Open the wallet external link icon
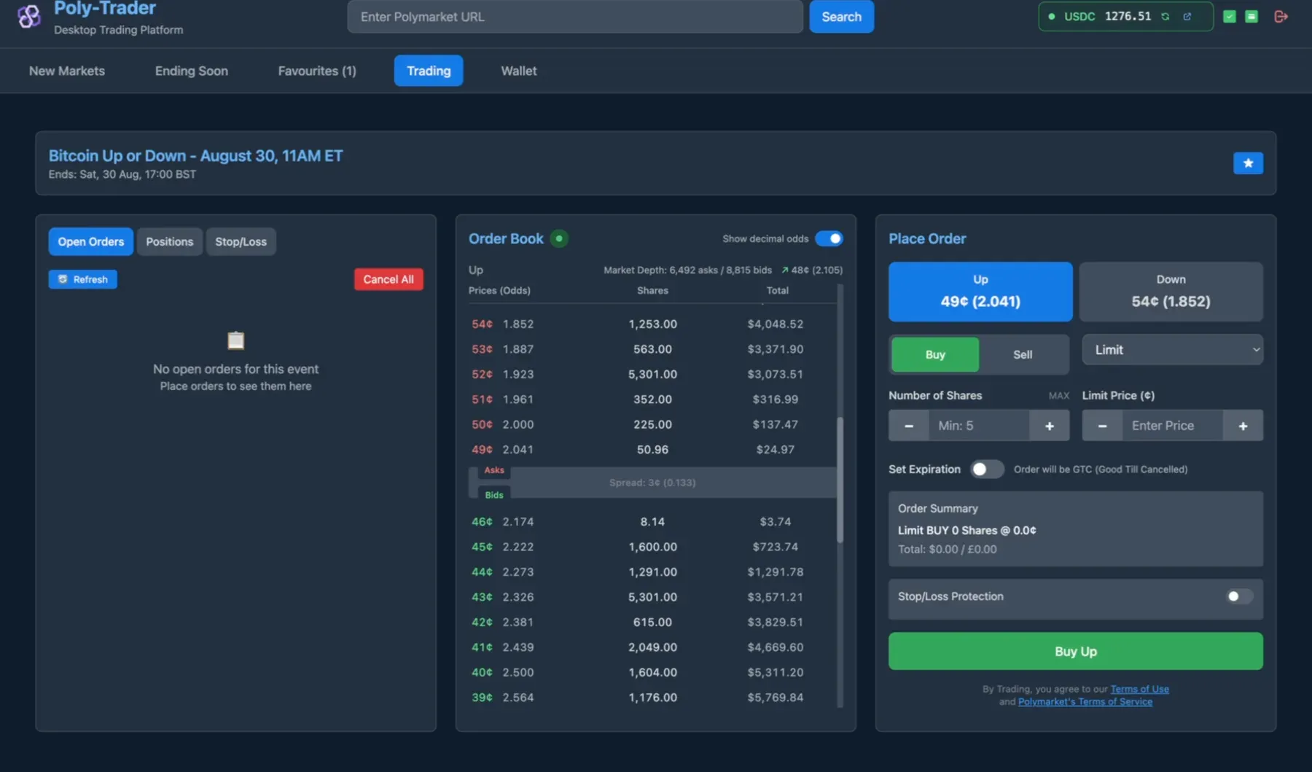The width and height of the screenshot is (1312, 772). point(1187,16)
